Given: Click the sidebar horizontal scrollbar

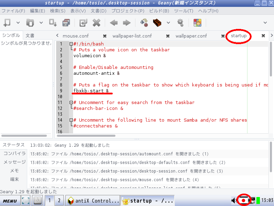Looking at the screenshot, I should click(x=24, y=136).
